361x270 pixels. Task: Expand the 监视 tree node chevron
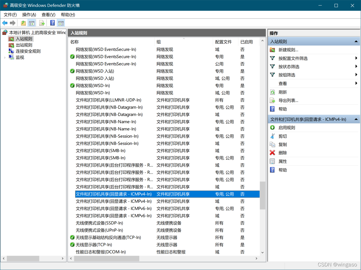(5, 58)
